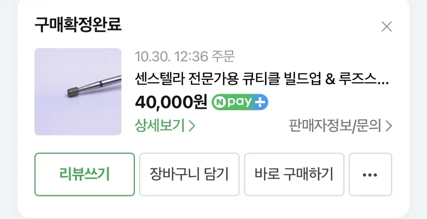Tap the green N logo in Npay badge
Viewport: 427px width, 219px height.
pos(219,103)
